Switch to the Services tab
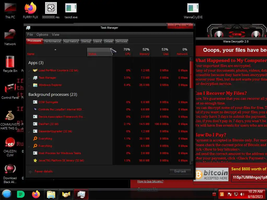This screenshot has height=200, width=267. 121,41
